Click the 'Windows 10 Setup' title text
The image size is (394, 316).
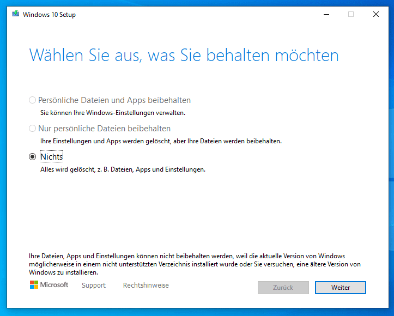tap(49, 15)
